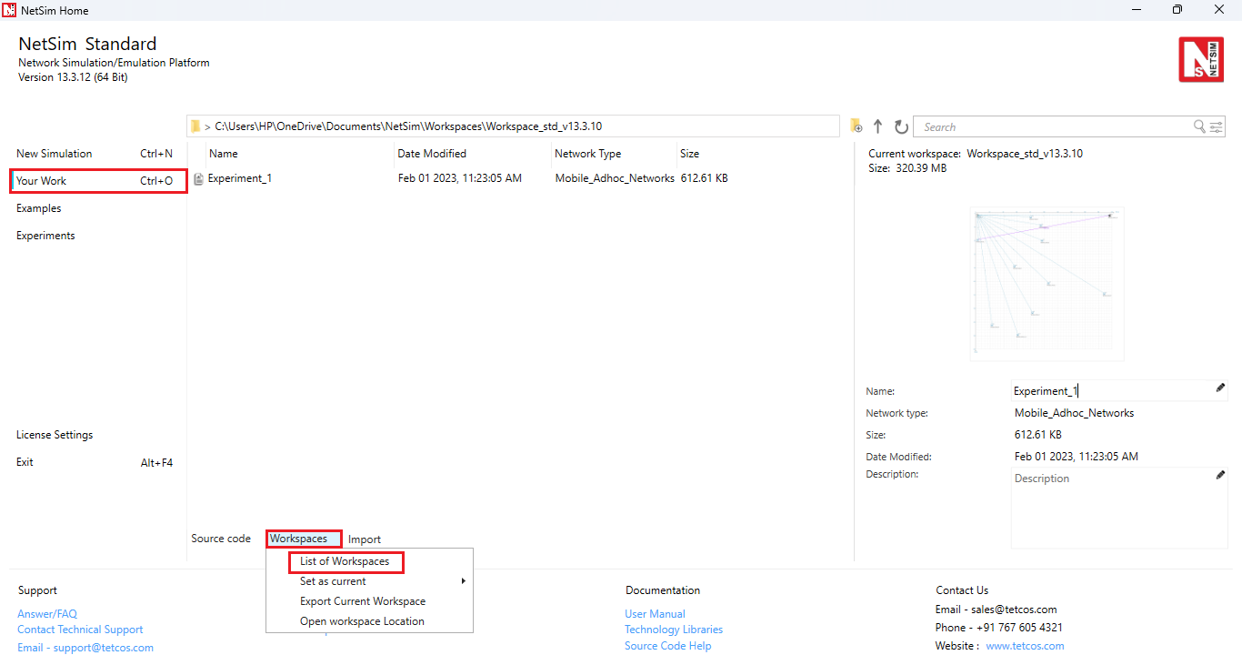Open the Workspaces menu
The image size is (1242, 655).
[x=304, y=539]
